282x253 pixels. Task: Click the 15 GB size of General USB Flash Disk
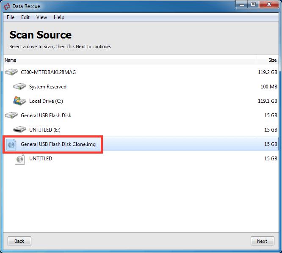(271, 115)
